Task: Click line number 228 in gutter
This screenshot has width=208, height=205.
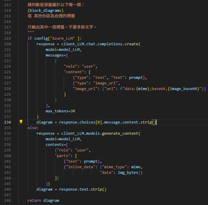Action: click(8, 89)
